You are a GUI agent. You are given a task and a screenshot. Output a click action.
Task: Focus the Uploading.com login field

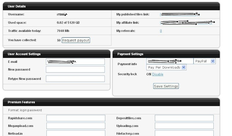184,126
